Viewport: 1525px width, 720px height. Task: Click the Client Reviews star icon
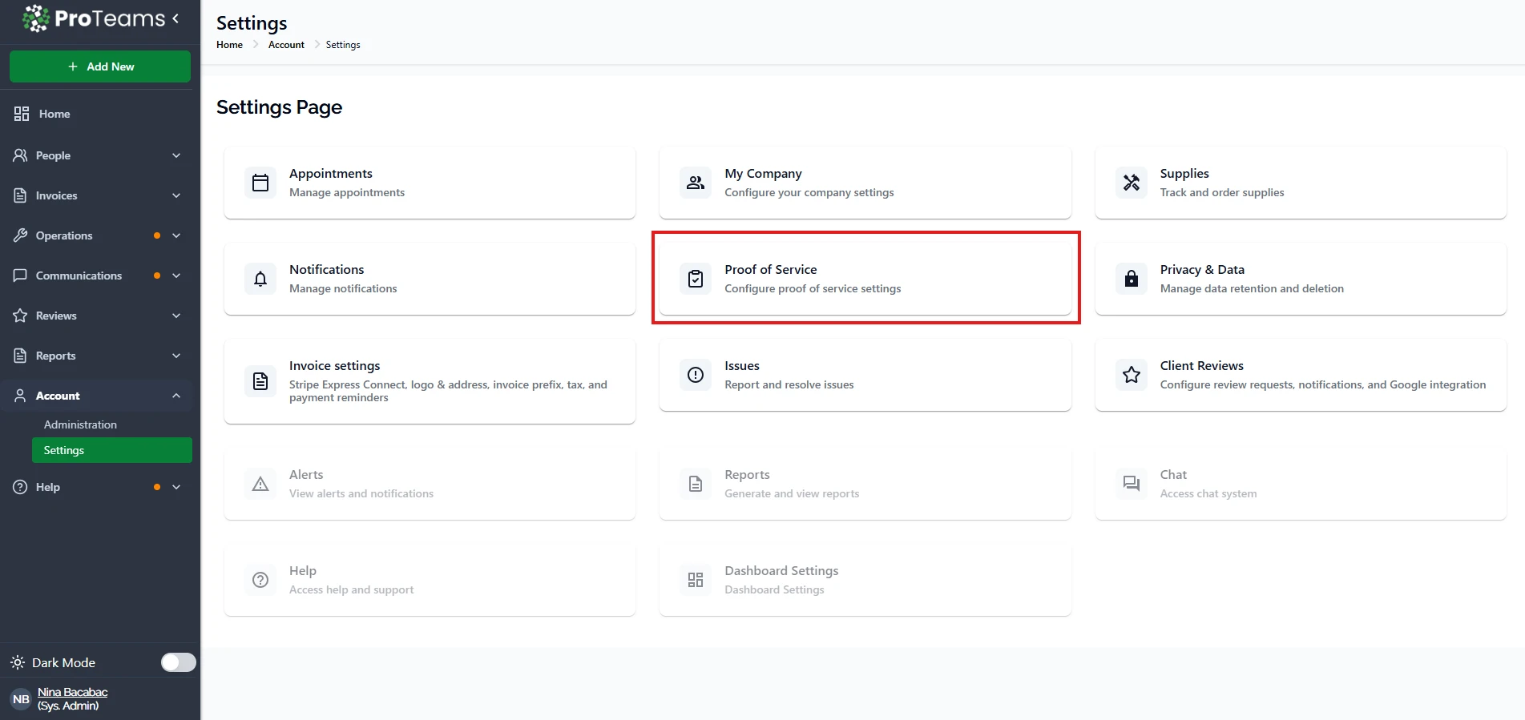(x=1131, y=375)
